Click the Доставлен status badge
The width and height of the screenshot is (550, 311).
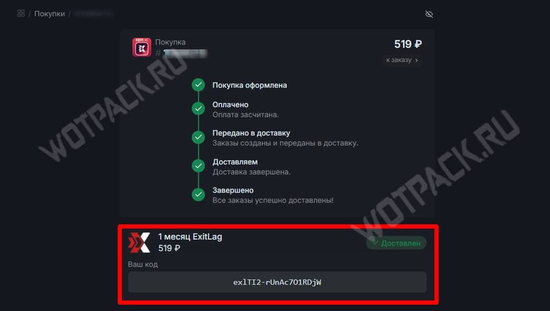[397, 243]
